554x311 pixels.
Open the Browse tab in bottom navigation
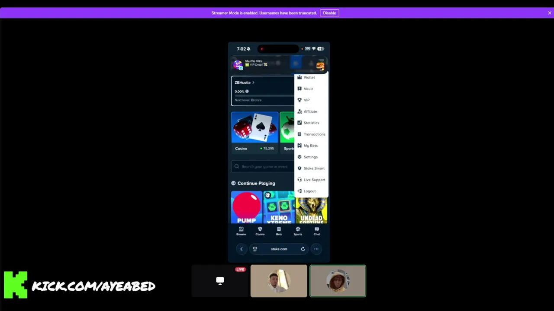[241, 231]
